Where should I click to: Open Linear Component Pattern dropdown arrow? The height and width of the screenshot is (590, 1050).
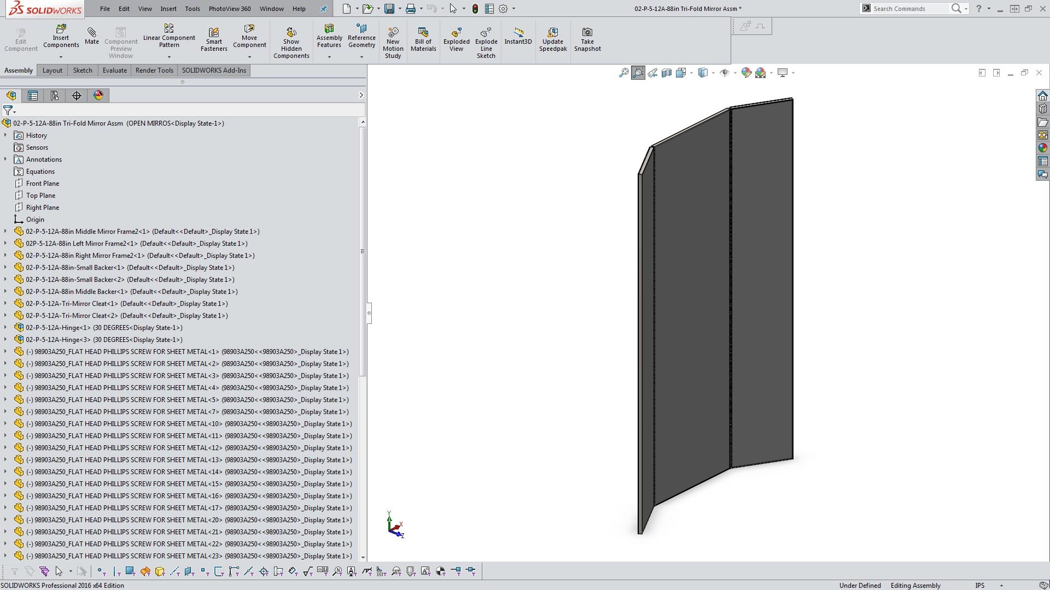click(169, 57)
